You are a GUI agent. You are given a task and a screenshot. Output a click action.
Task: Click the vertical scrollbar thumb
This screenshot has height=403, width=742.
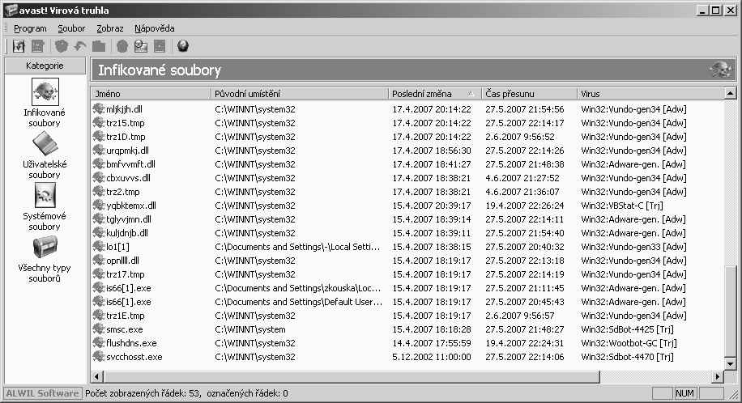click(x=730, y=312)
